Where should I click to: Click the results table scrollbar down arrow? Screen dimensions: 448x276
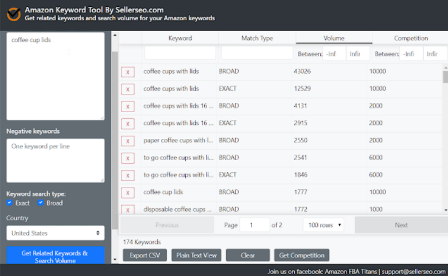pos(446,210)
